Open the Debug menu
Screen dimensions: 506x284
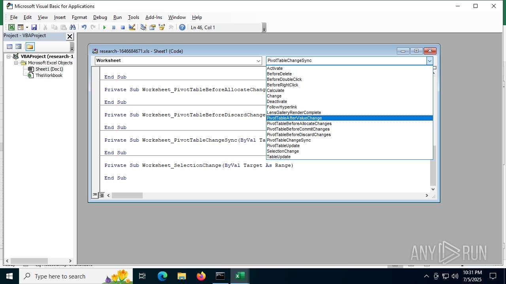pyautogui.click(x=100, y=17)
